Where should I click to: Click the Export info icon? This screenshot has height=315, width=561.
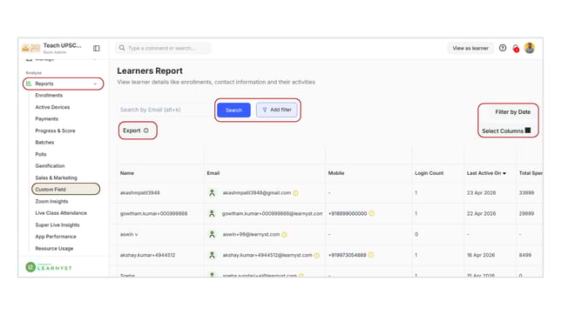(x=146, y=131)
